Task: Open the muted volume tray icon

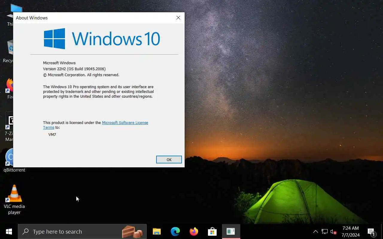Action: 333,232
